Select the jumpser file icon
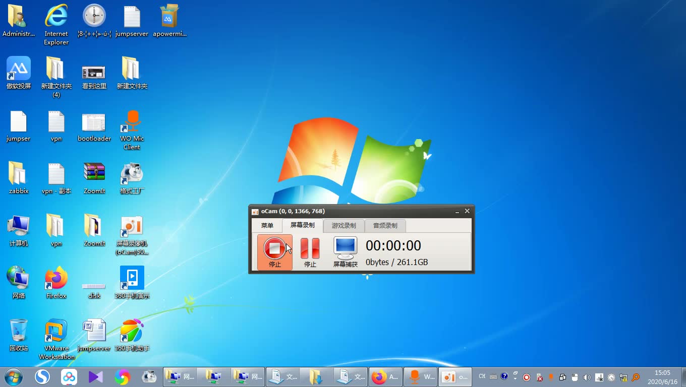Screen dimensions: 686x387 (19, 126)
